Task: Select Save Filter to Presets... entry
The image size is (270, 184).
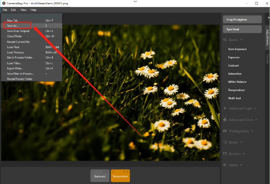Action: click(x=32, y=74)
